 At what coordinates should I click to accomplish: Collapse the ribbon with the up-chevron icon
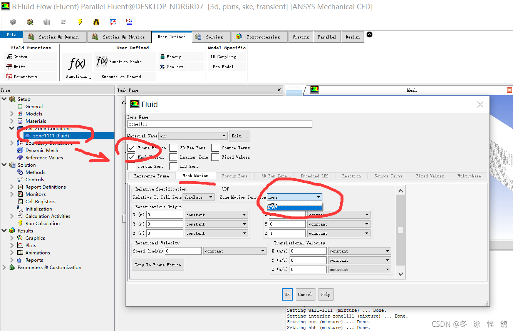click(369, 35)
